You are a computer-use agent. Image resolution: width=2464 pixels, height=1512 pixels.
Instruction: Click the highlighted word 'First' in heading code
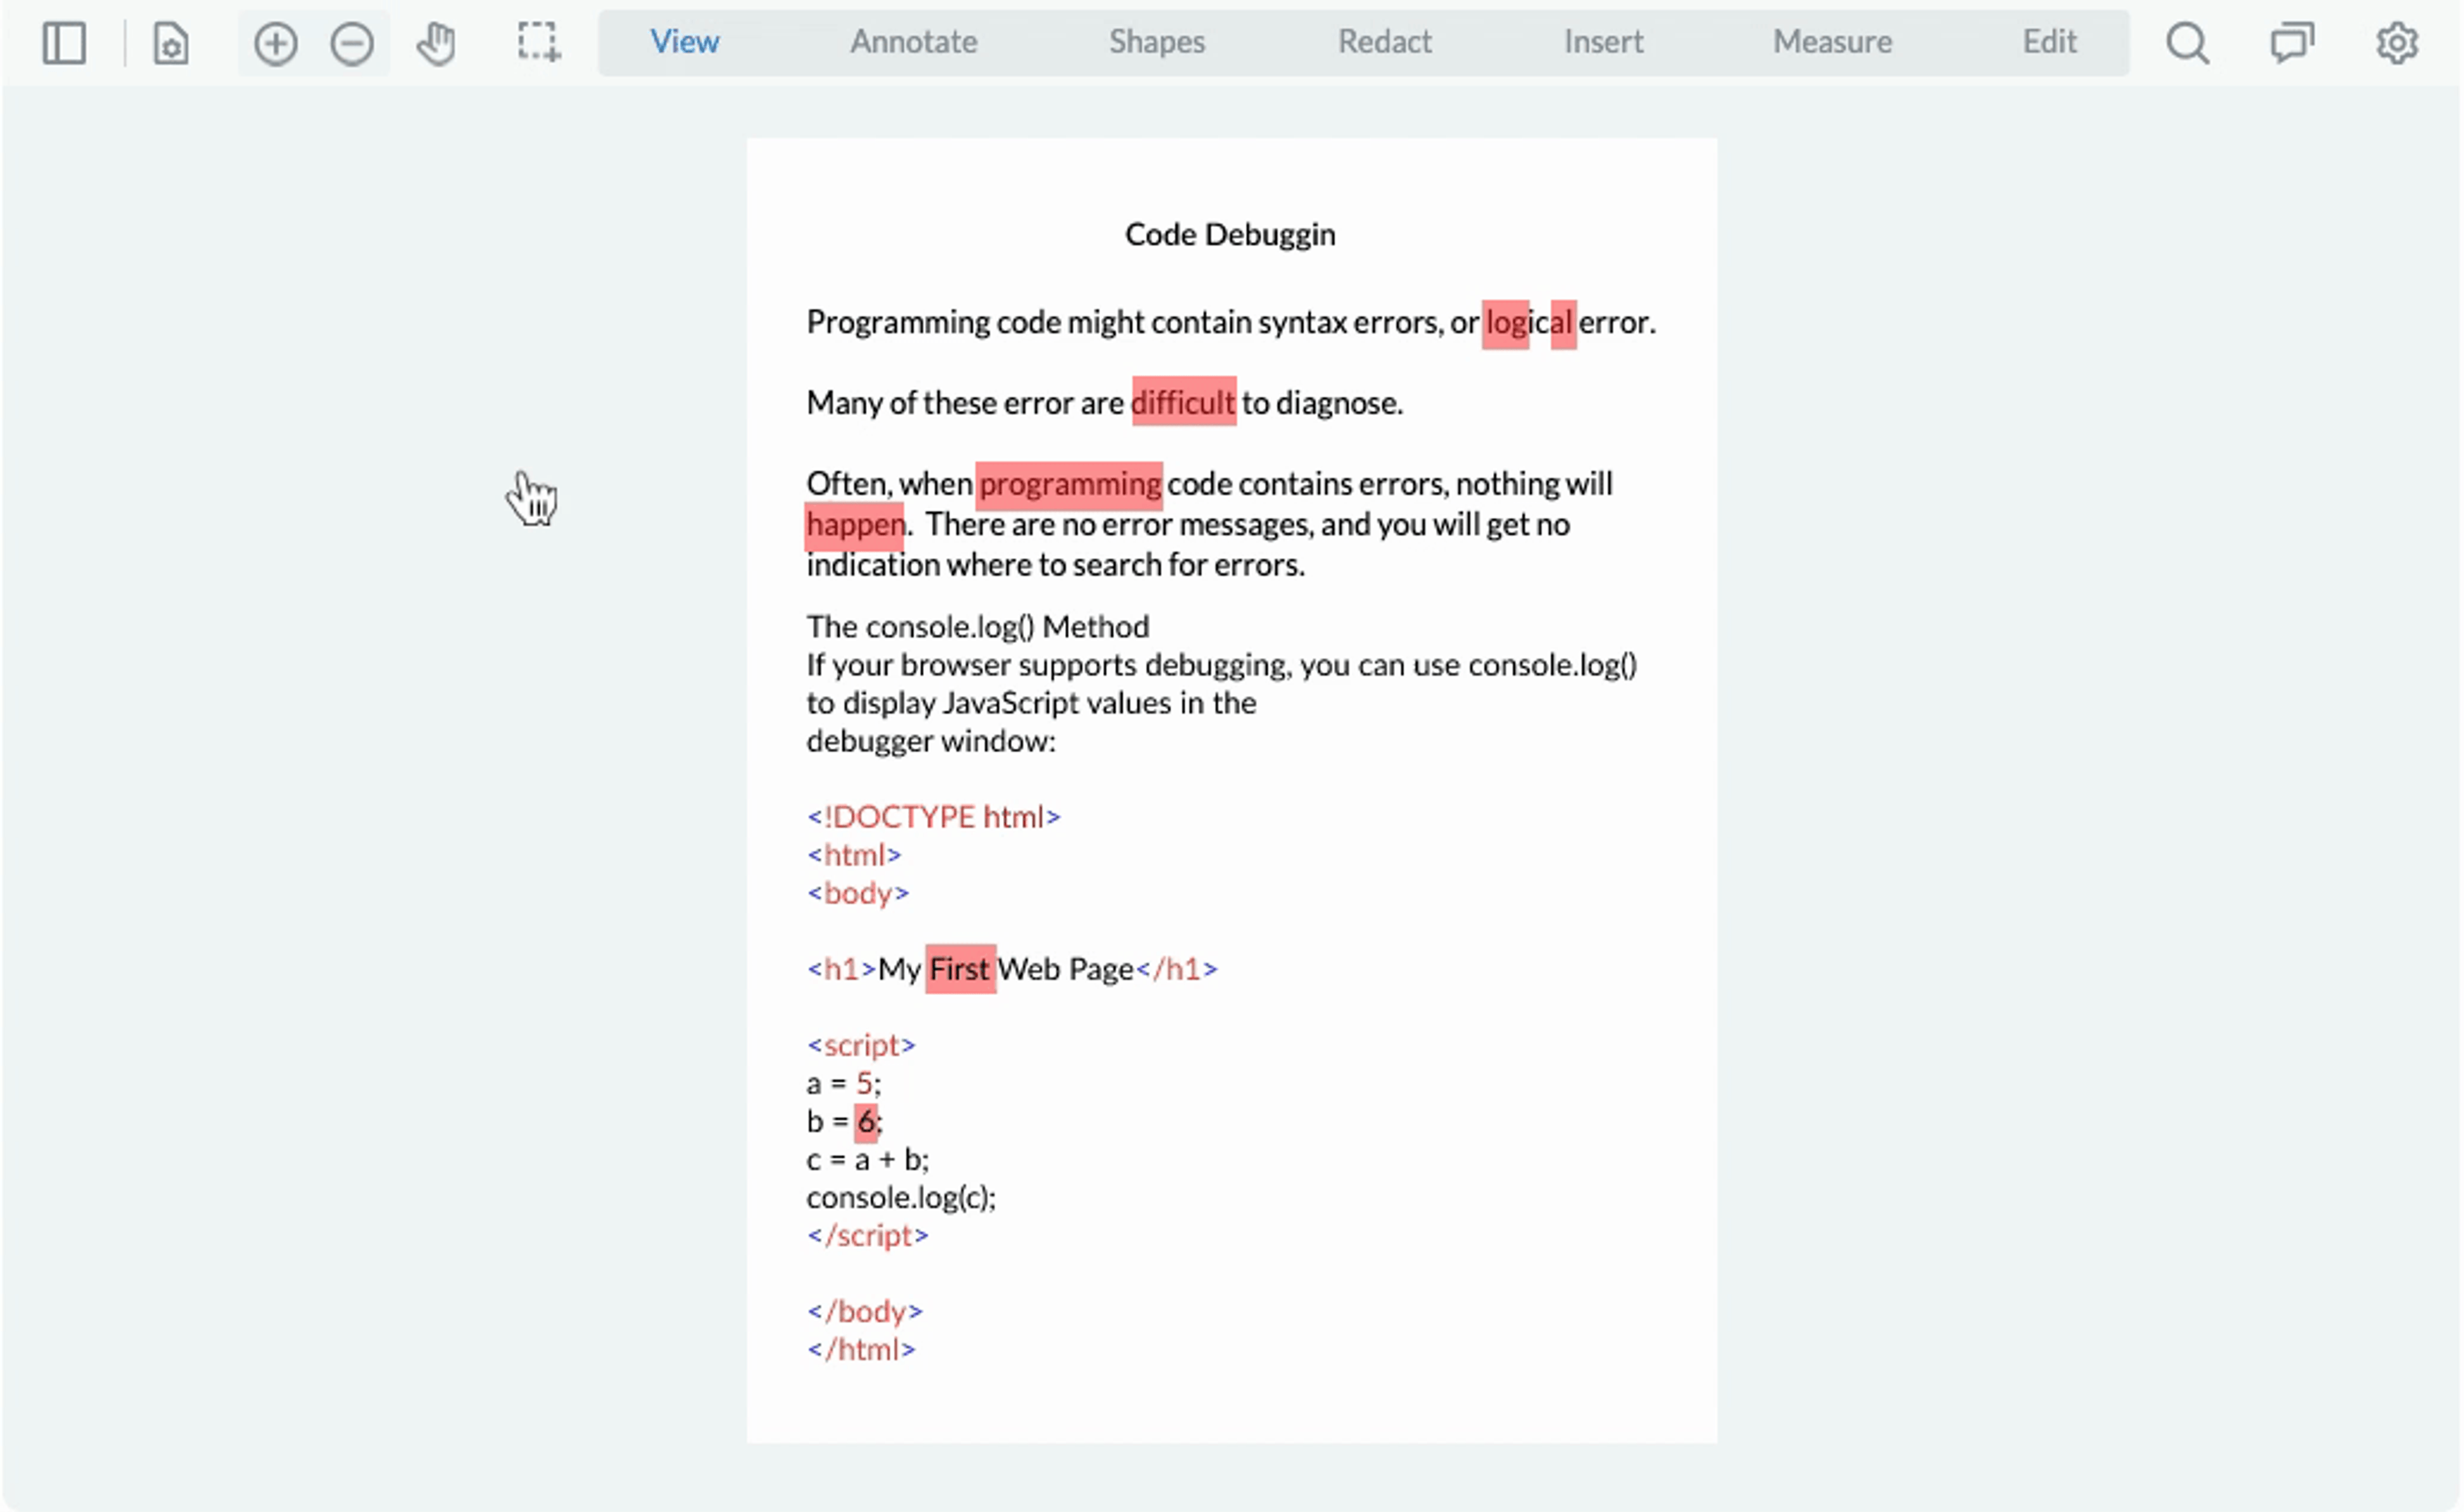click(959, 969)
